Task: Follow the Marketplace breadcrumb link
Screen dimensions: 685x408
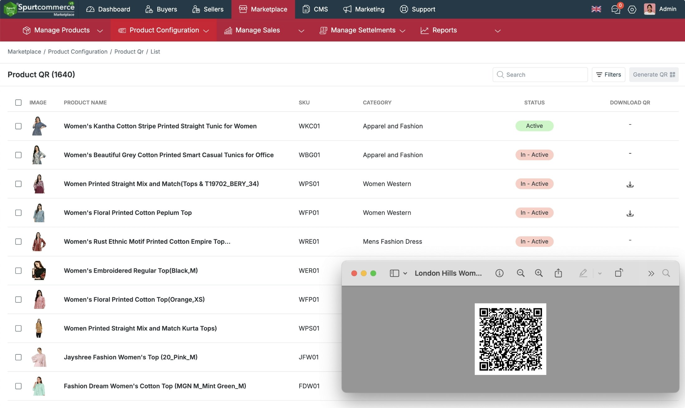Action: coord(24,52)
